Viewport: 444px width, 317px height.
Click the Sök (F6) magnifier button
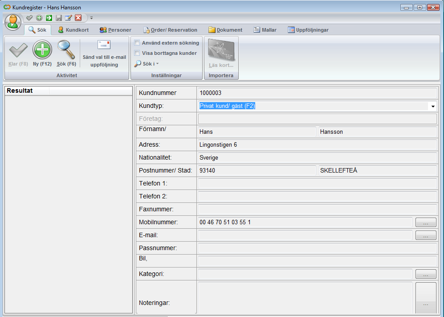[x=66, y=54]
